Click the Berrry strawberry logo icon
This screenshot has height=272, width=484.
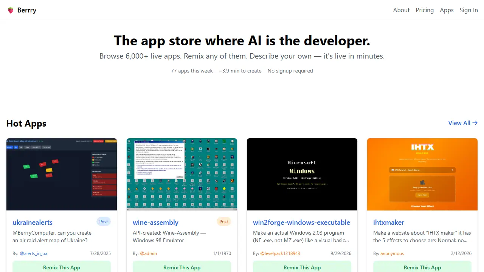11,10
